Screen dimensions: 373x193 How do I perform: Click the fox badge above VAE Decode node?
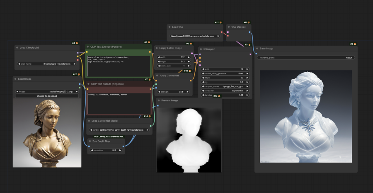point(249,23)
